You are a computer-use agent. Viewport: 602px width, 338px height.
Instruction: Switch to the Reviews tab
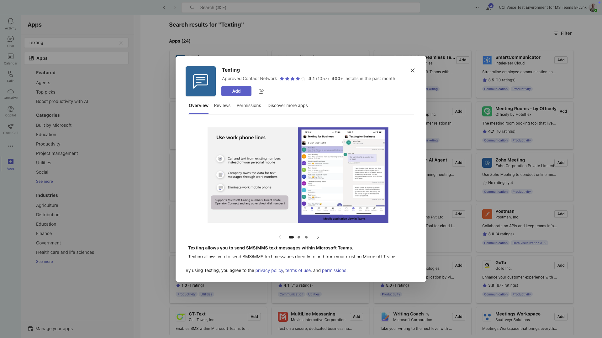[x=222, y=105]
